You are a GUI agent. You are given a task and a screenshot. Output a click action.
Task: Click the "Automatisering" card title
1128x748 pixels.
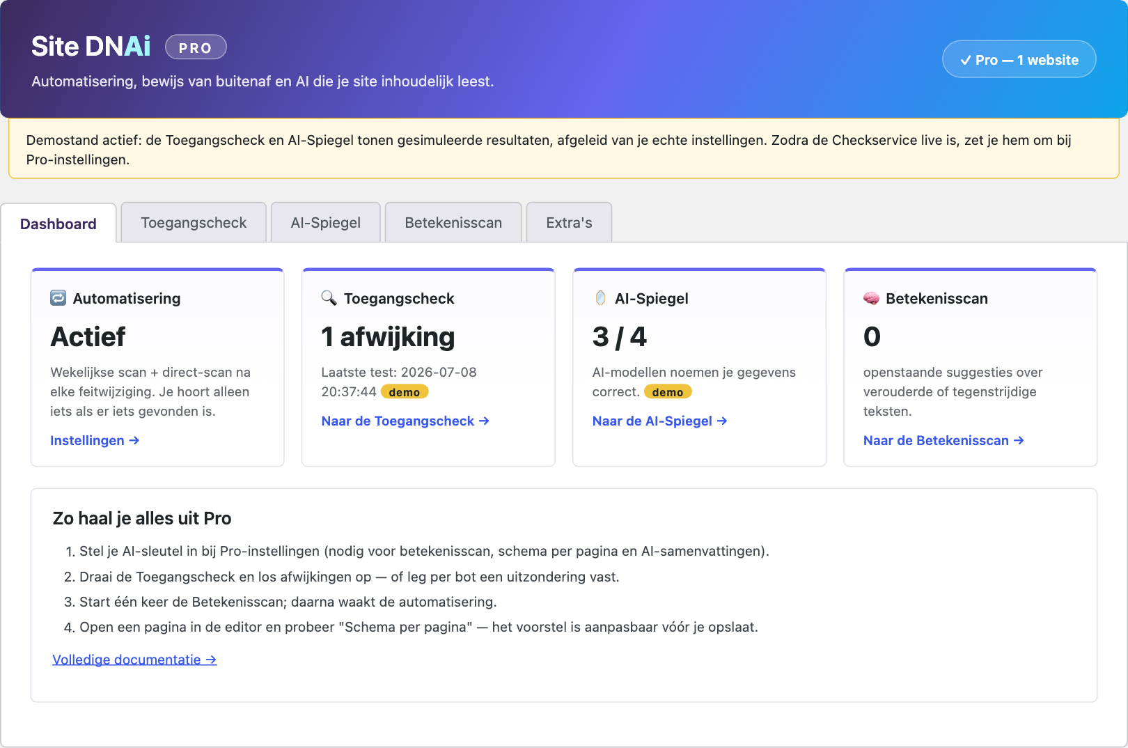127,298
